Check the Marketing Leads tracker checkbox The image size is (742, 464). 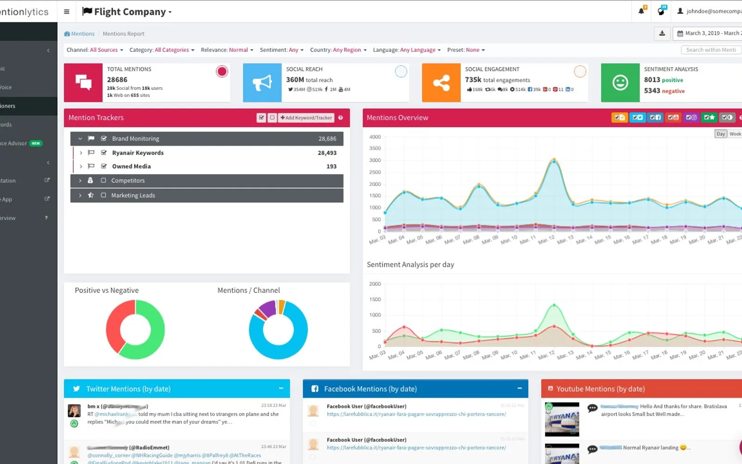tap(103, 195)
